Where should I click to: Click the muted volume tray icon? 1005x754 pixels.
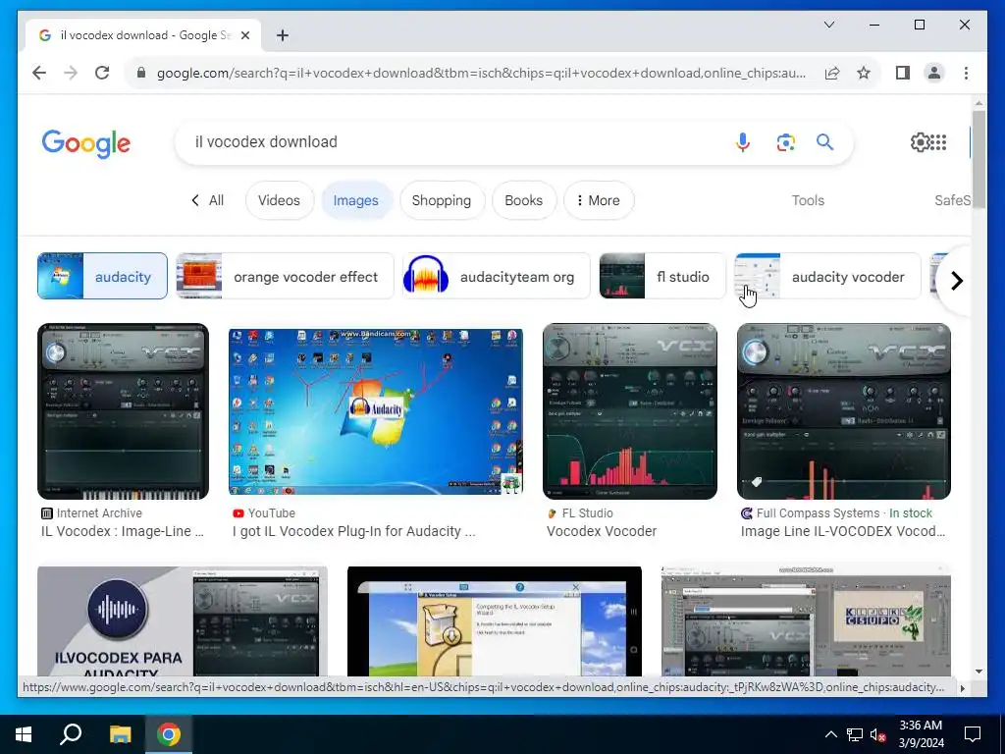(x=878, y=734)
